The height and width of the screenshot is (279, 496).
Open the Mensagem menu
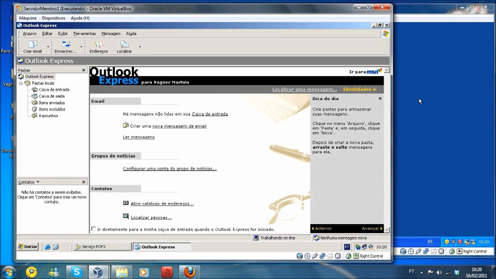[x=111, y=34]
